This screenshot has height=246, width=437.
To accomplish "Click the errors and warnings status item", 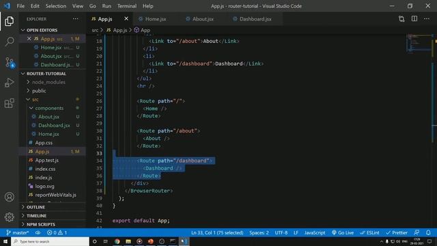I will coord(57,232).
